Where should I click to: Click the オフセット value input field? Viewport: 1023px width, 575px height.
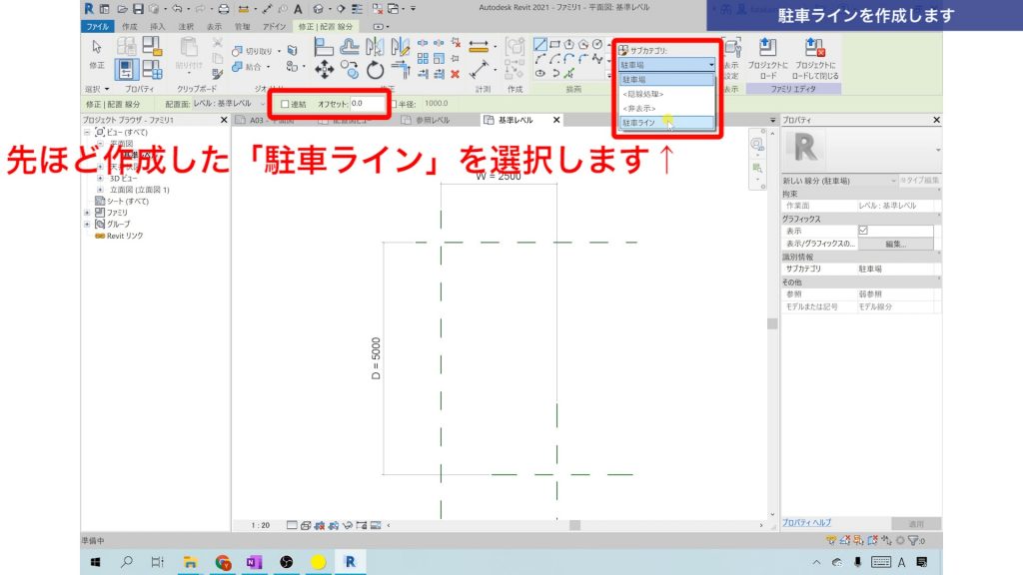pyautogui.click(x=365, y=104)
